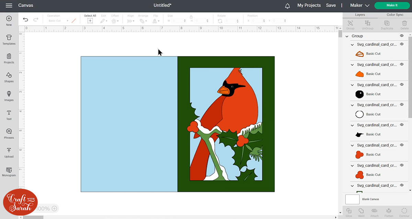
Task: Select the Text tool
Action: click(9, 115)
